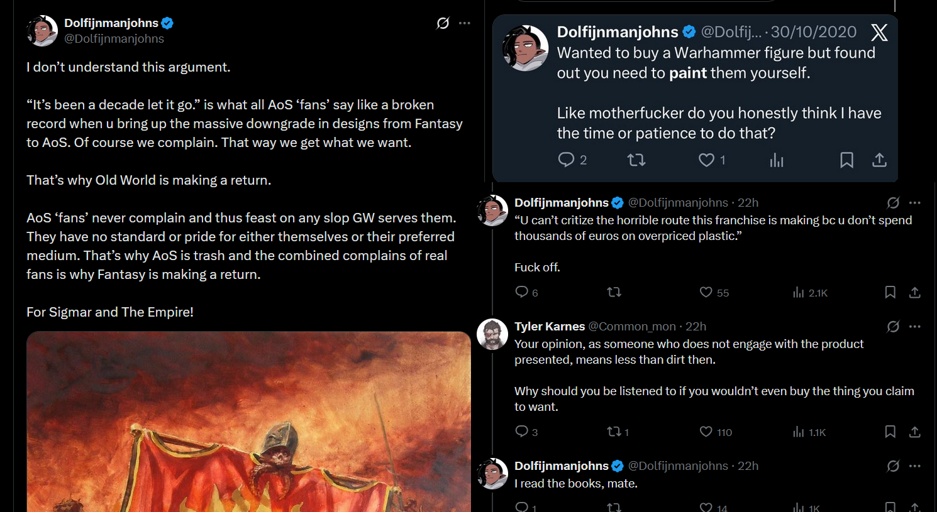Reply to Tyler Karnes comment
This screenshot has width=937, height=512.
coord(521,432)
